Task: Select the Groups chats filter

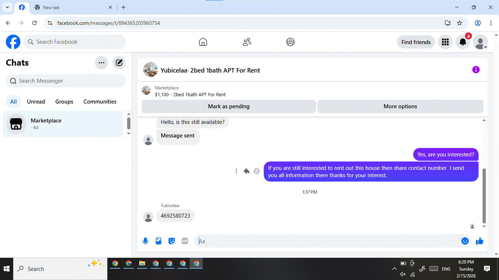Action: point(64,102)
